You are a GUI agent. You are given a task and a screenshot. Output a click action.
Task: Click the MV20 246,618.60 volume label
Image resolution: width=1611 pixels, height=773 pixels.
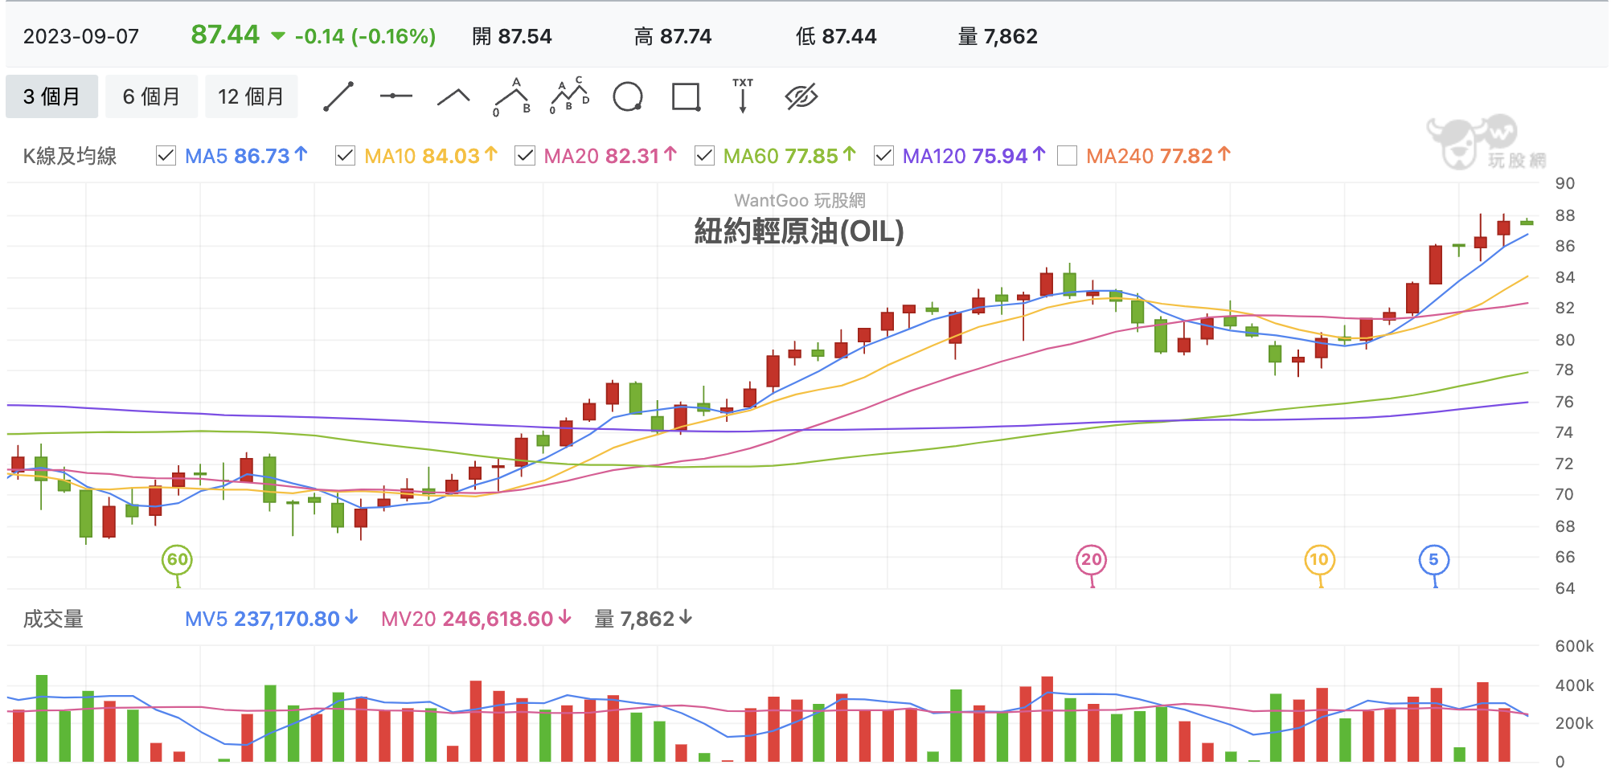(x=476, y=619)
